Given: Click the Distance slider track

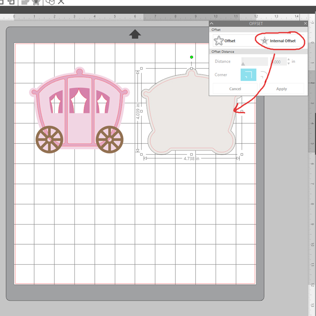Looking at the screenshot, I should [x=255, y=61].
